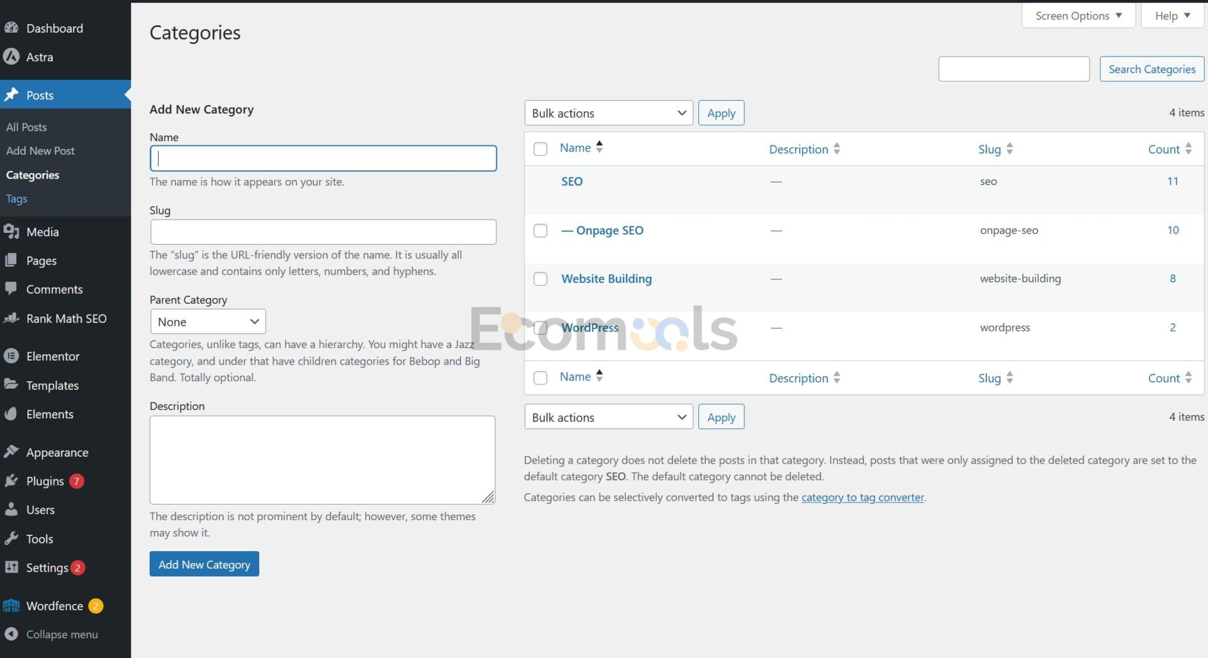Viewport: 1208px width, 658px height.
Task: Click the Dashboard gauge icon
Action: point(11,28)
